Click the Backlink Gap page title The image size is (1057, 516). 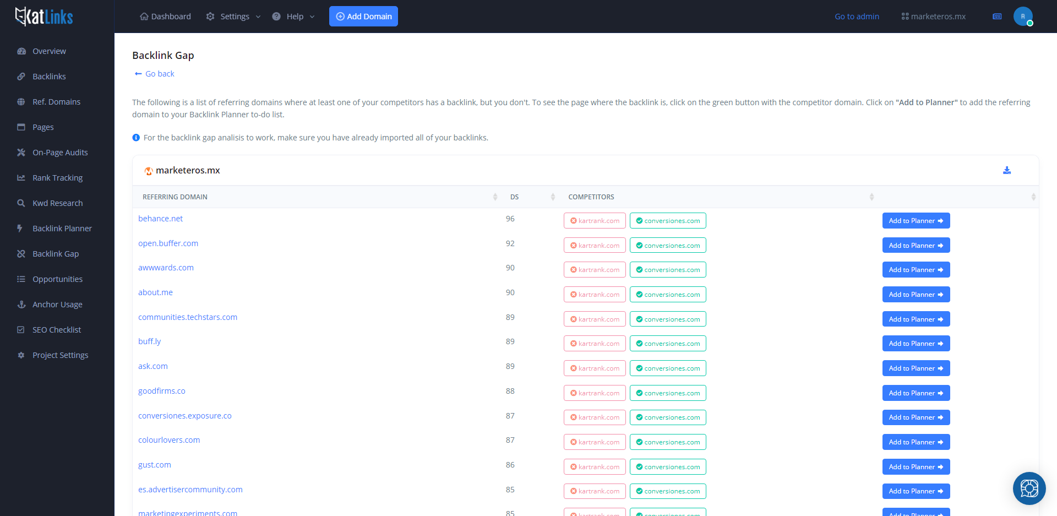pyautogui.click(x=163, y=55)
